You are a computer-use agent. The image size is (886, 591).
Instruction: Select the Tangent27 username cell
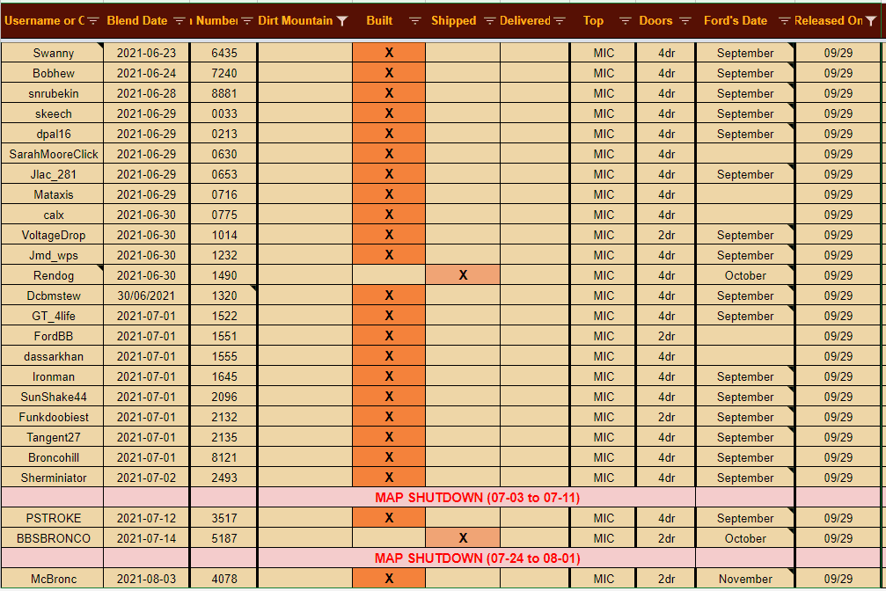[x=53, y=438]
